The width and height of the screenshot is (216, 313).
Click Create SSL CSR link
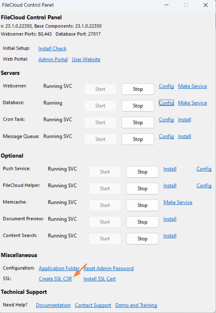point(55,279)
